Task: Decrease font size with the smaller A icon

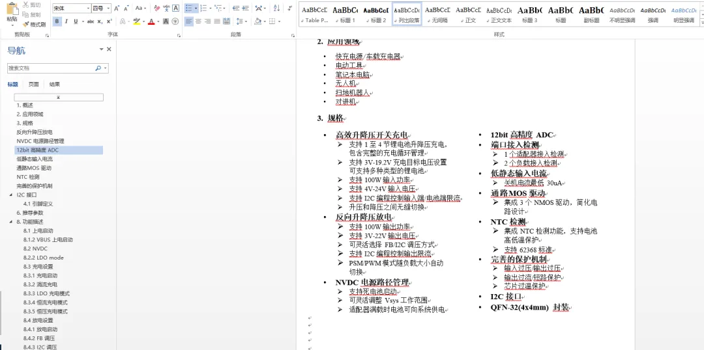Action: [x=126, y=8]
